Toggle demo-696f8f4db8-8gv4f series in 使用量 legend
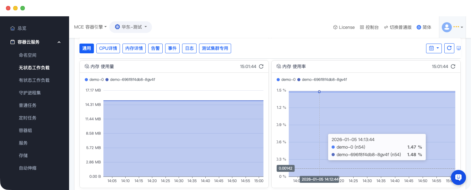 130,80
